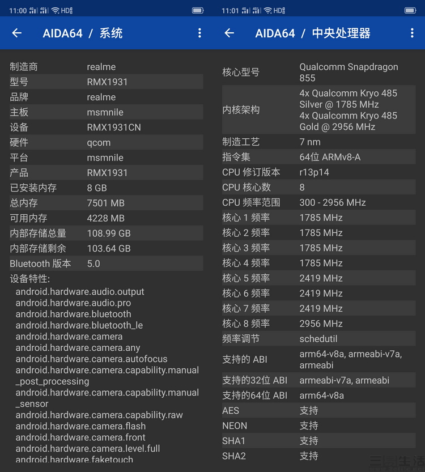This screenshot has width=425, height=472.
Task: Select the 硬件 qcom row
Action: (x=107, y=142)
